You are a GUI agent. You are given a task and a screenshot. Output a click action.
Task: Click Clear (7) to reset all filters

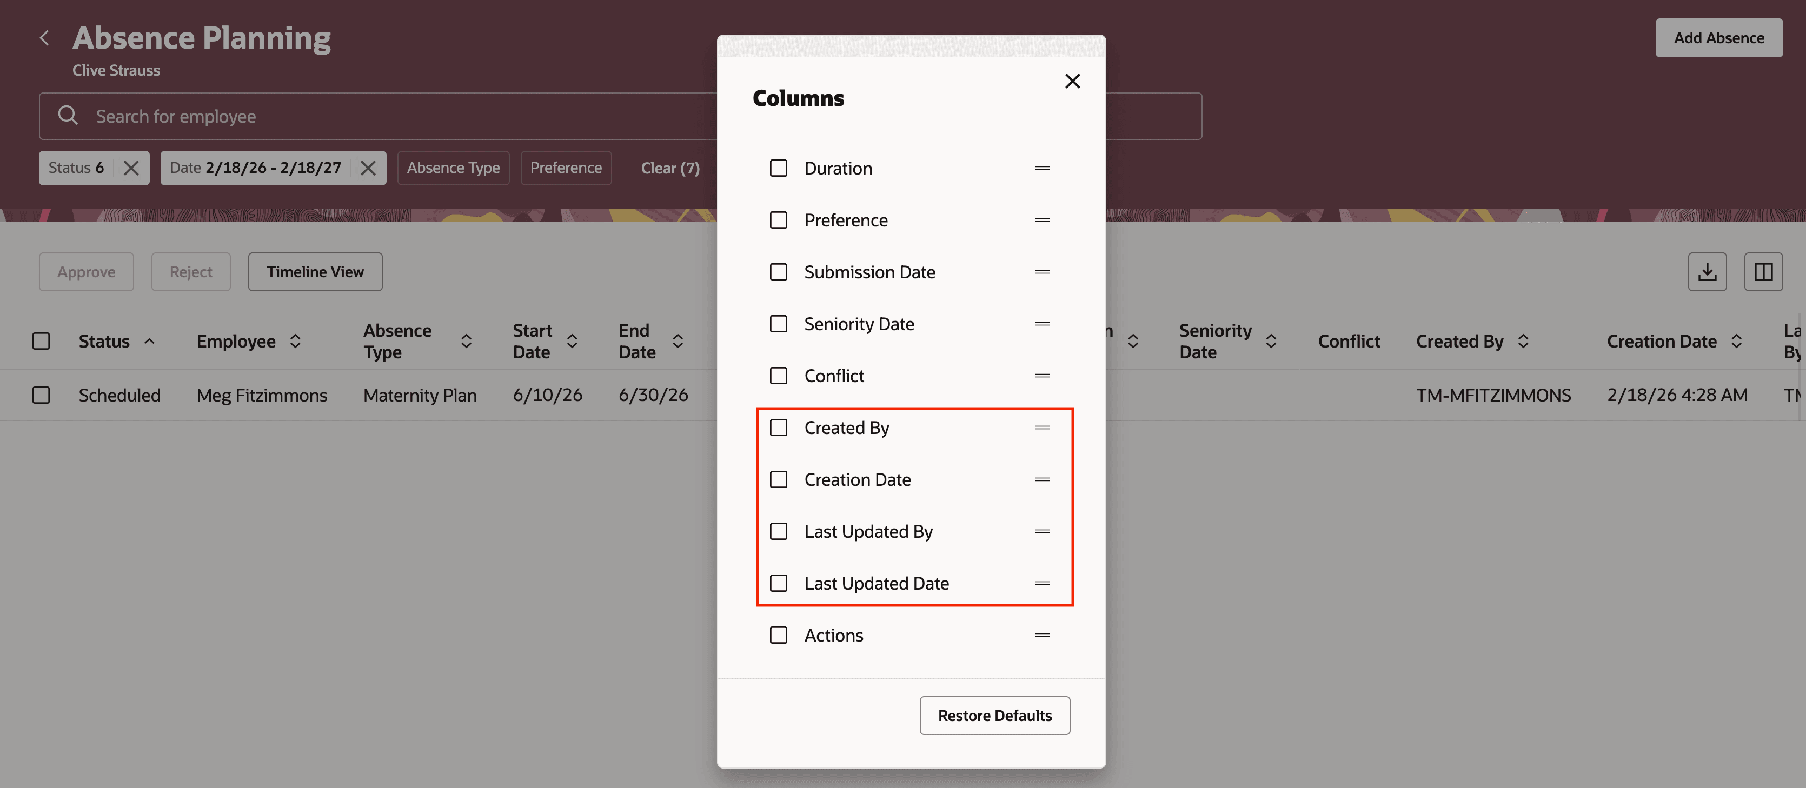pyautogui.click(x=669, y=168)
